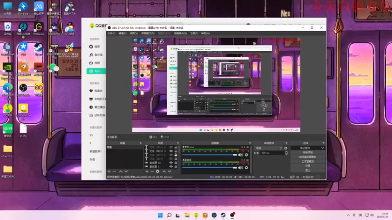Select Radio item in QQ Music sidebar
Viewport: 392px width, 220px height.
pos(96,71)
